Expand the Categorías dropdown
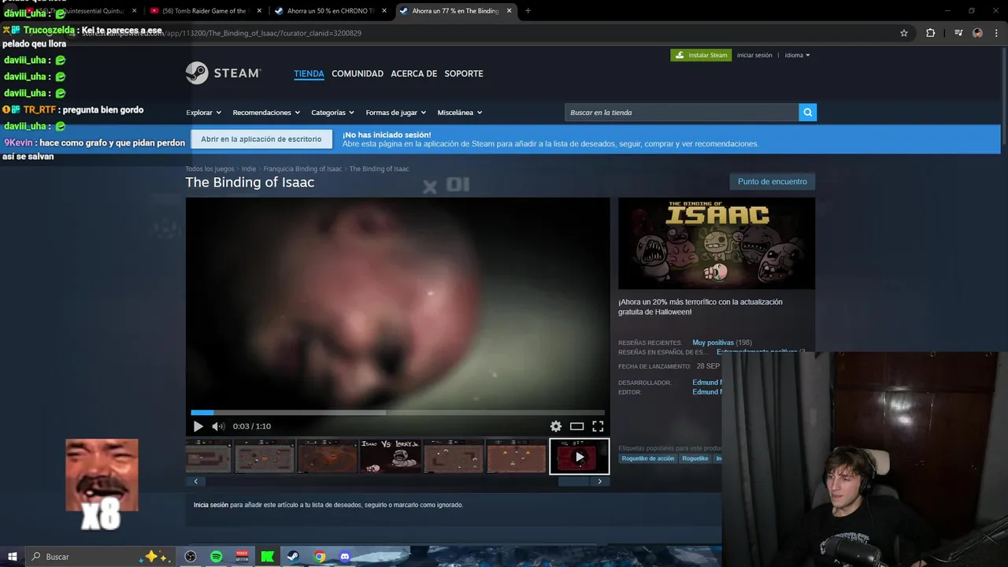1008x567 pixels. click(332, 113)
